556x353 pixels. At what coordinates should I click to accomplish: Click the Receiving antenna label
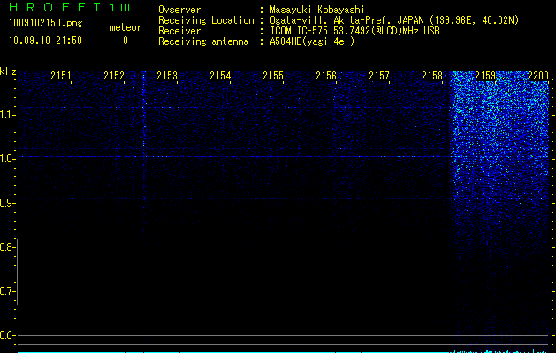click(203, 41)
